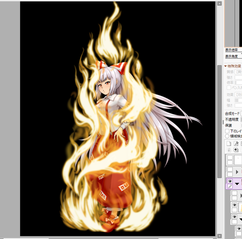The height and width of the screenshot is (239, 242).
Task: Open the 合成モード blend mode dropdown
Action: pyautogui.click(x=241, y=114)
